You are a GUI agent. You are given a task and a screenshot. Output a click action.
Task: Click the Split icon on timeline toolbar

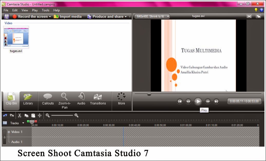coord(40,116)
